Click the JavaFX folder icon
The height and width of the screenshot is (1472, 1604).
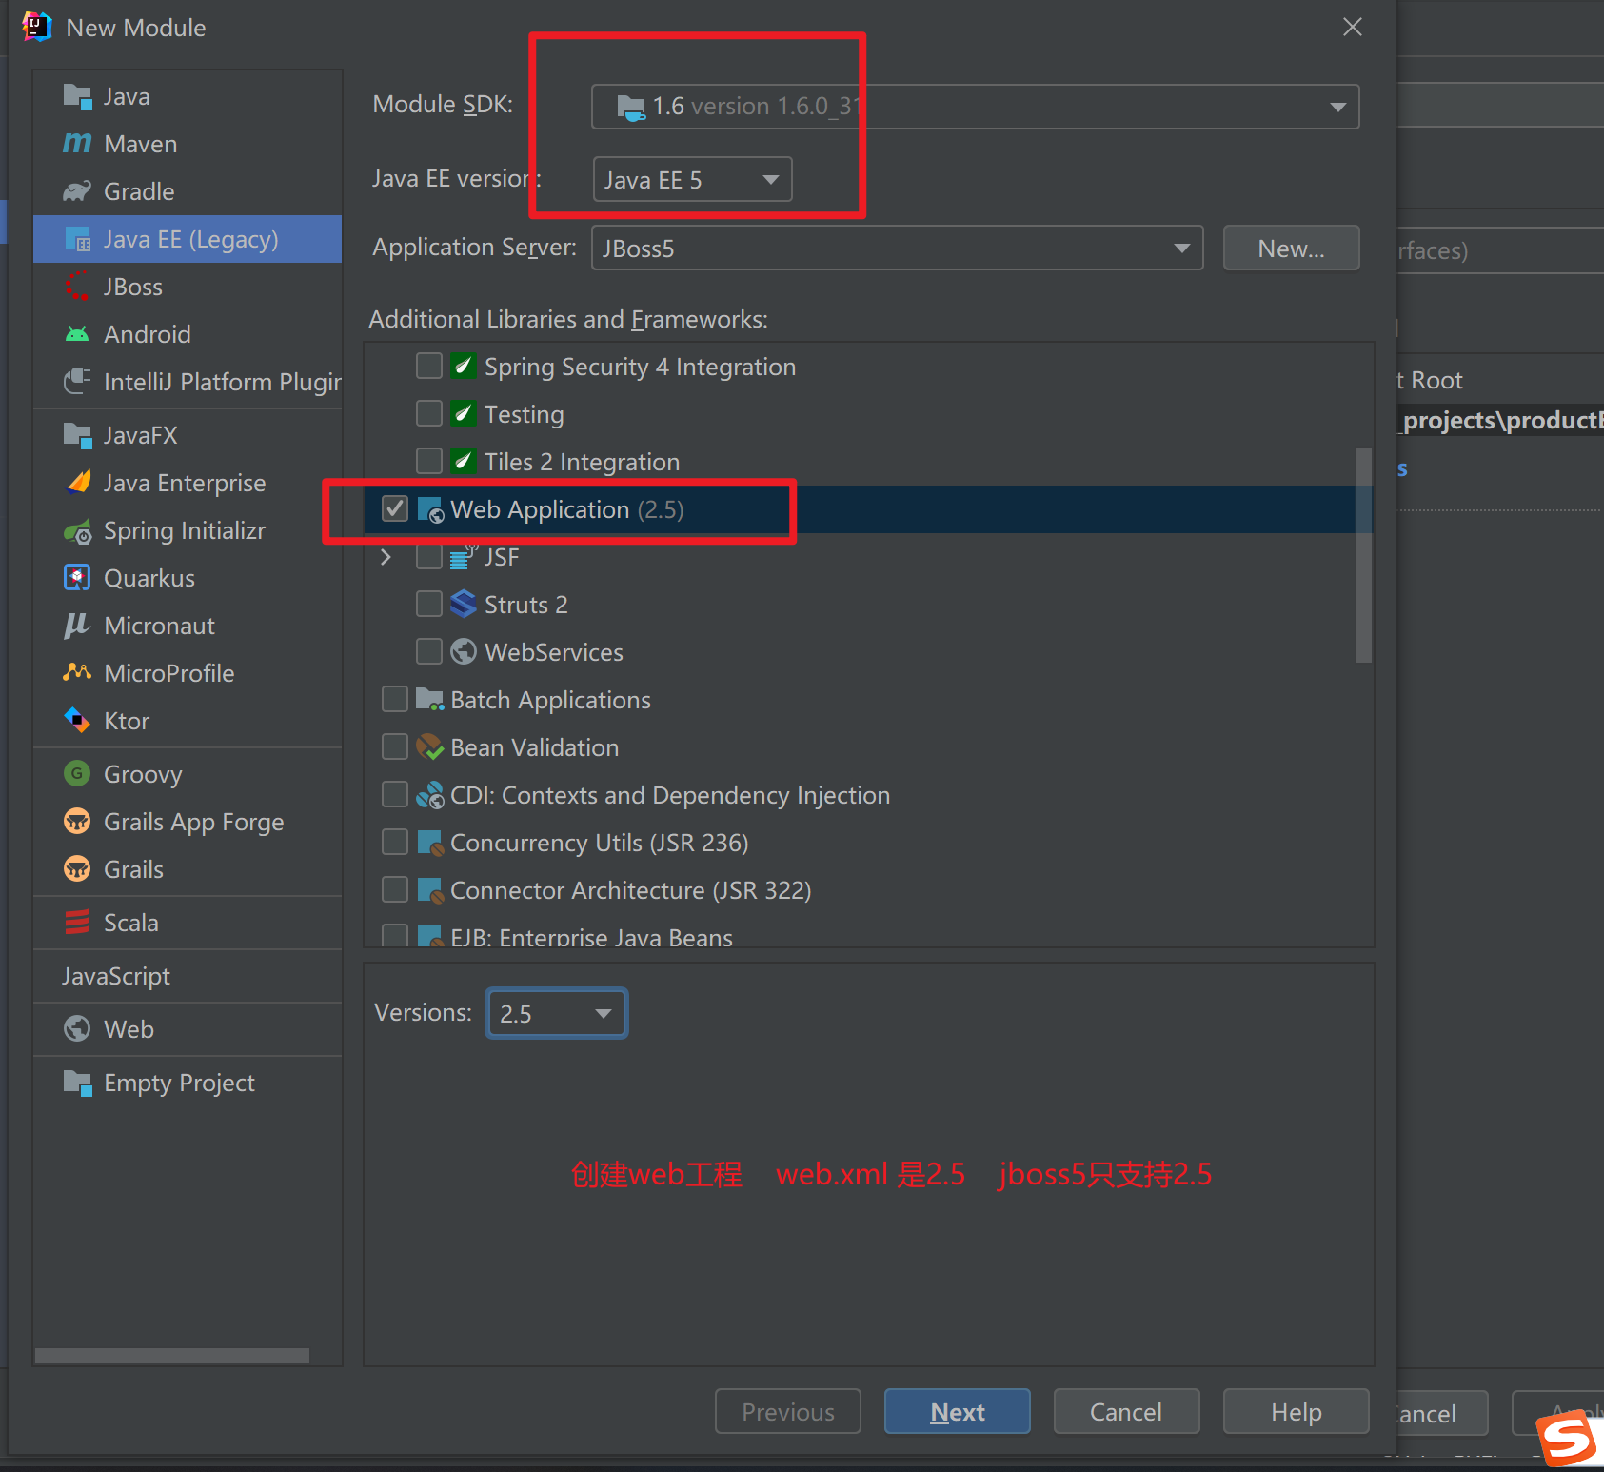tap(77, 435)
